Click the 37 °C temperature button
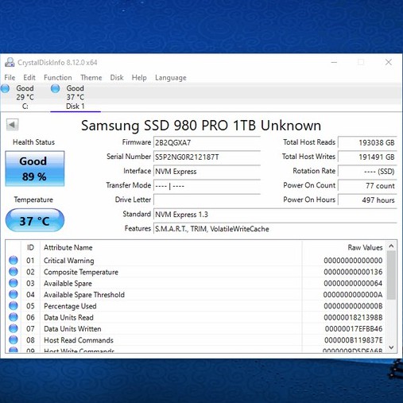The height and width of the screenshot is (403, 403). pos(35,220)
